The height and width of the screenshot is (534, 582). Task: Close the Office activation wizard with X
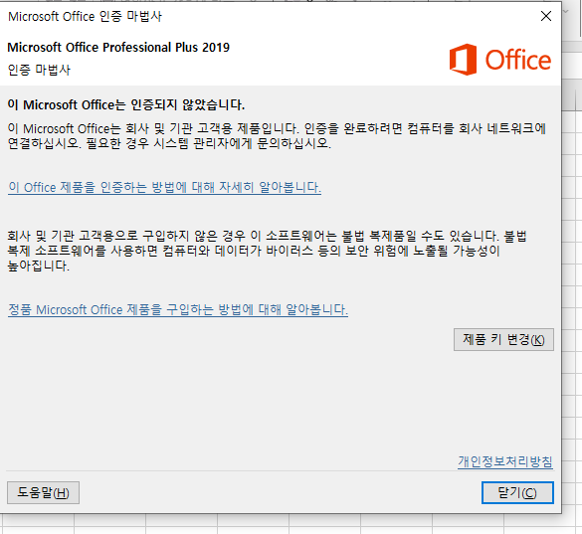(x=546, y=16)
